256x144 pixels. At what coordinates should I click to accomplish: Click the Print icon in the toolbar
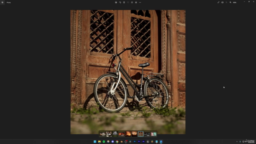136,2
